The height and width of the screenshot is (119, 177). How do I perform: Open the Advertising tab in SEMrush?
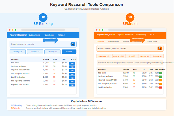[x=141, y=34]
